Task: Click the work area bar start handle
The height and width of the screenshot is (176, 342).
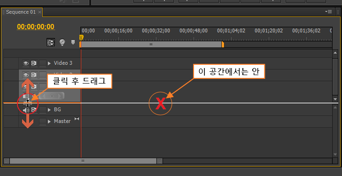Action: (80, 45)
